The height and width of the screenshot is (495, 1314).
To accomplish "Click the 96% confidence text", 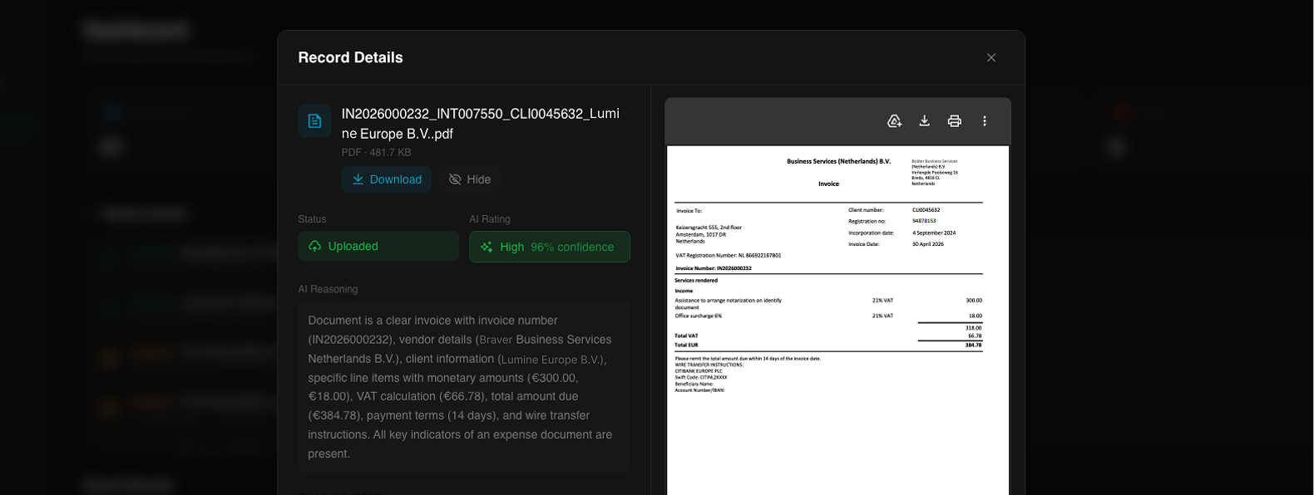I will click(x=572, y=247).
